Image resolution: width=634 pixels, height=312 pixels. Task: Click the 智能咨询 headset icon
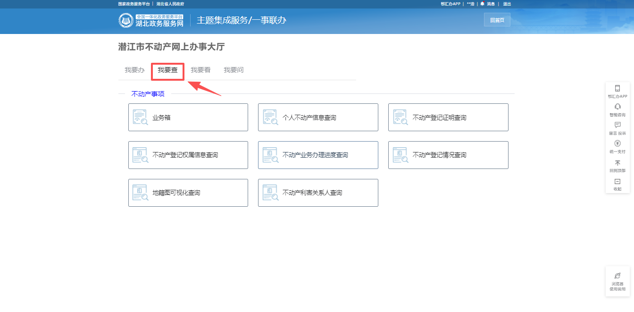[x=617, y=107]
